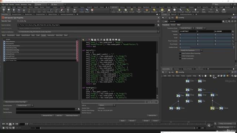The image size is (237, 133).
Task: Enable Enable Constraints checkbox
Action: coord(180,58)
